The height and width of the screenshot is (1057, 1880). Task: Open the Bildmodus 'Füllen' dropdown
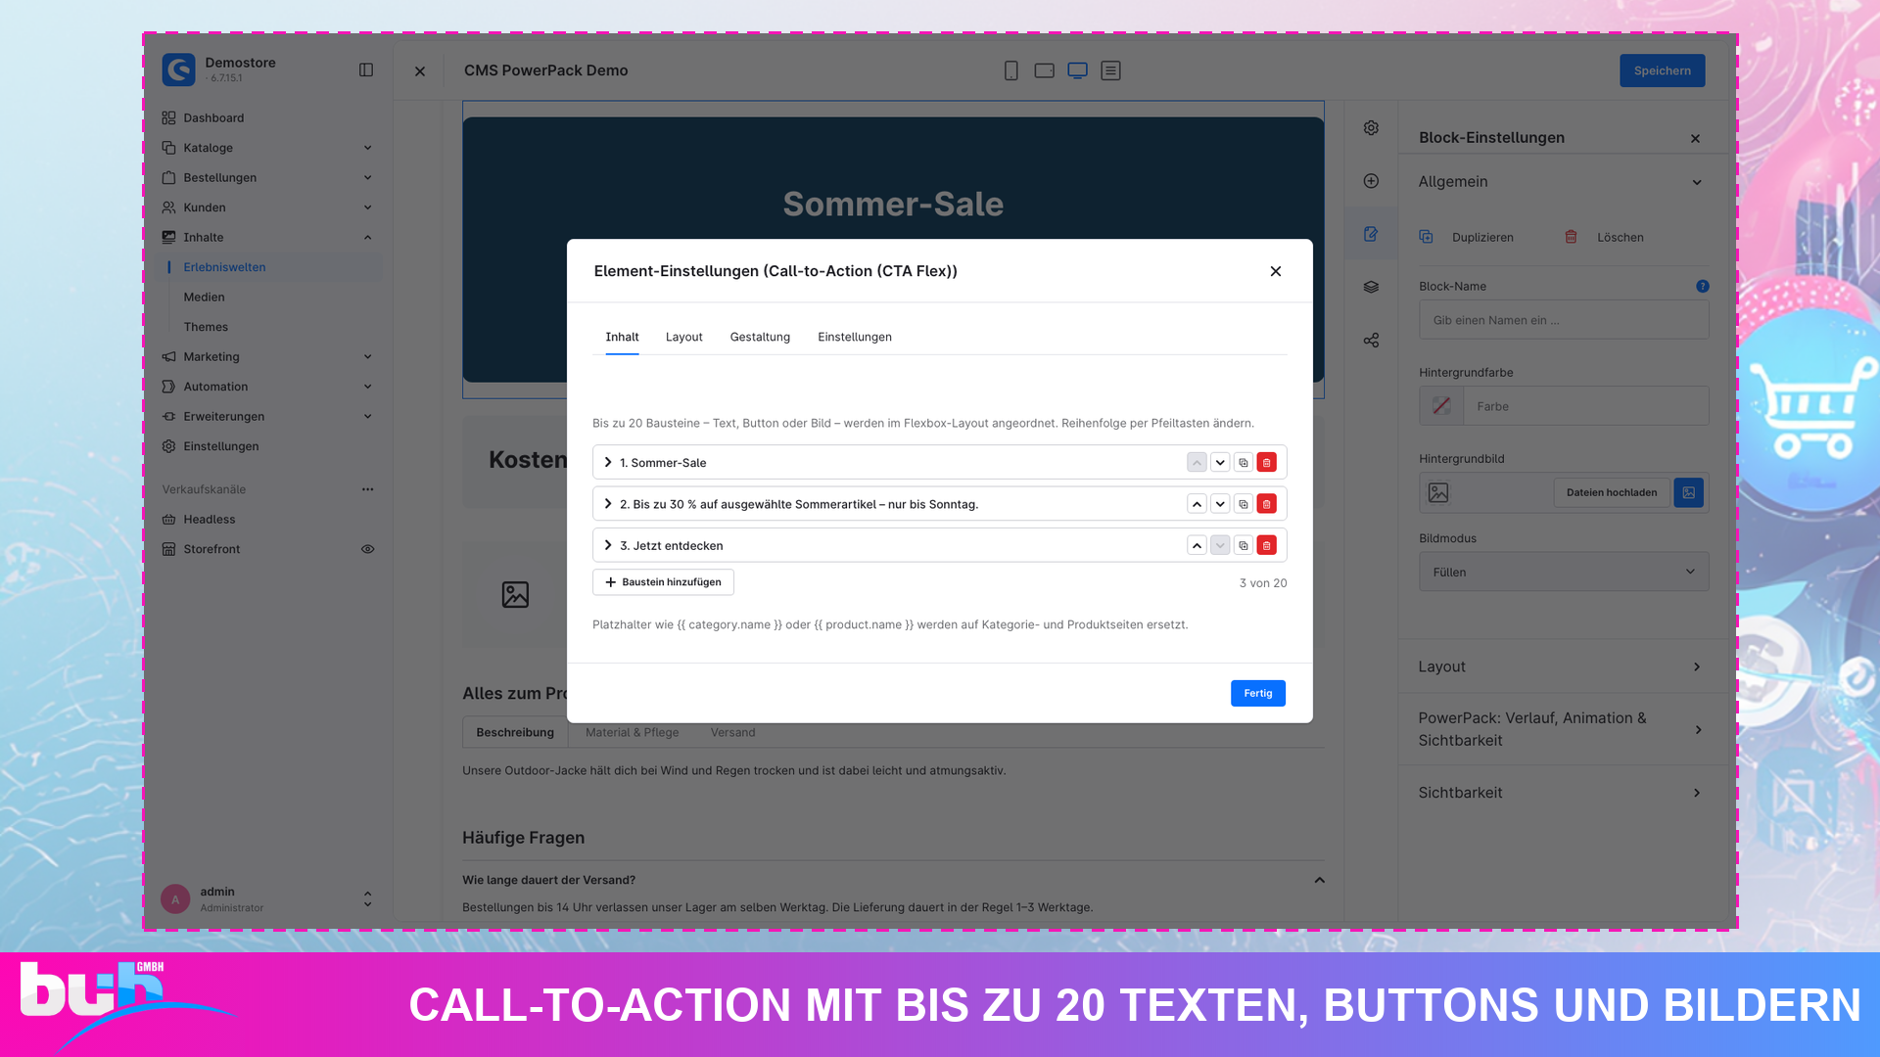(x=1564, y=573)
